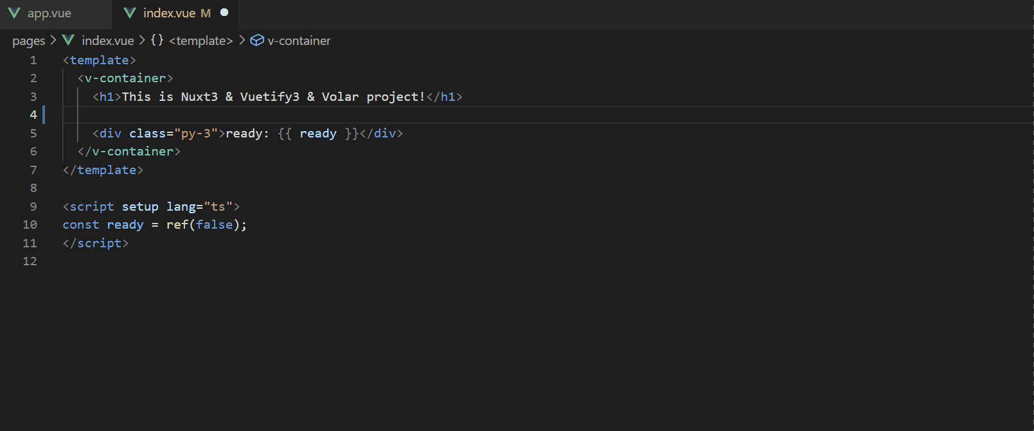Click the 'false' literal on line 10
The image size is (1034, 431).
pyautogui.click(x=214, y=225)
